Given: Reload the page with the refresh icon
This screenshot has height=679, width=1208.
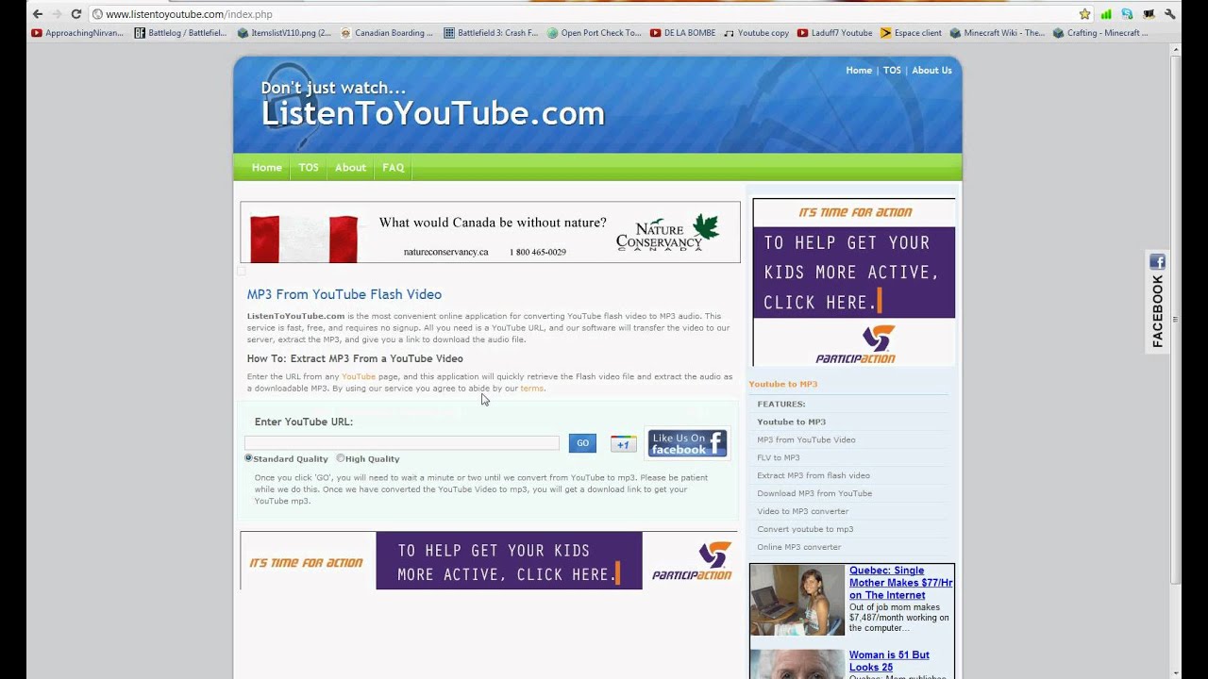Looking at the screenshot, I should 76,14.
